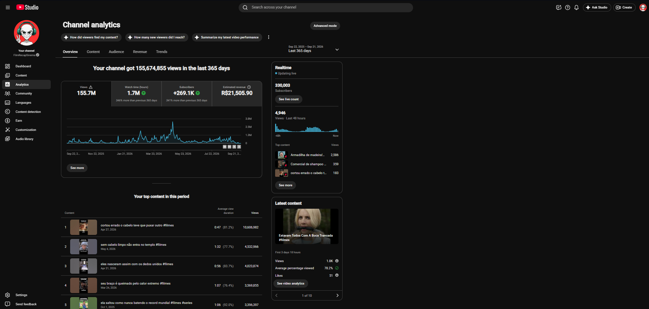Open the help question mark icon
649x309 pixels.
click(568, 7)
